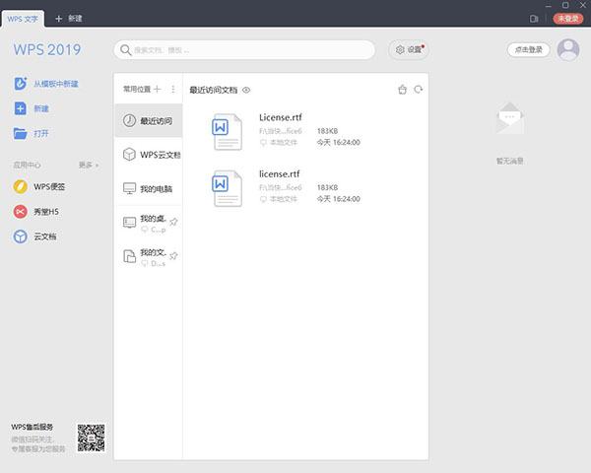The height and width of the screenshot is (473, 591).
Task: Click WPS 2019 logo title
Action: (x=47, y=49)
